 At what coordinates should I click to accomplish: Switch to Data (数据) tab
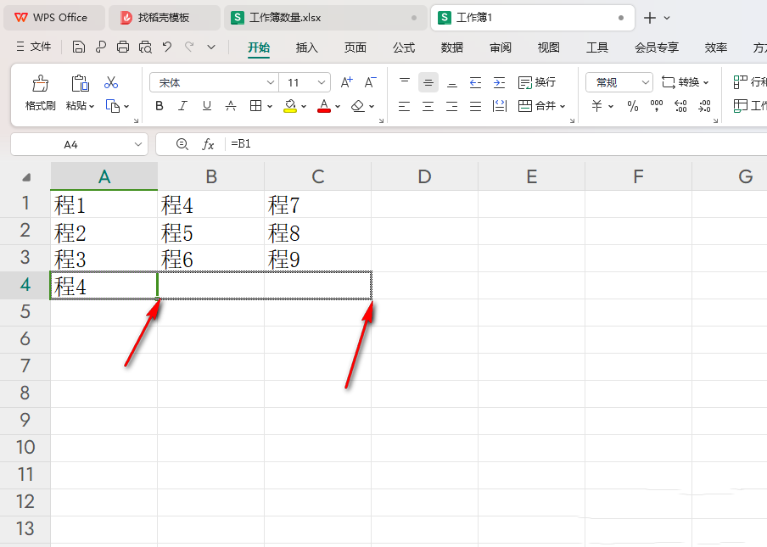coord(452,47)
